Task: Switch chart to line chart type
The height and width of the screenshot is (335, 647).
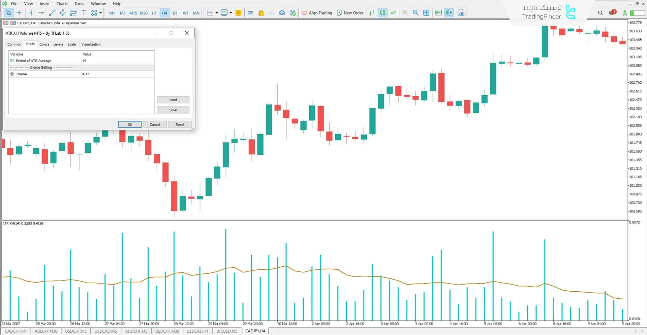Action: click(x=393, y=13)
